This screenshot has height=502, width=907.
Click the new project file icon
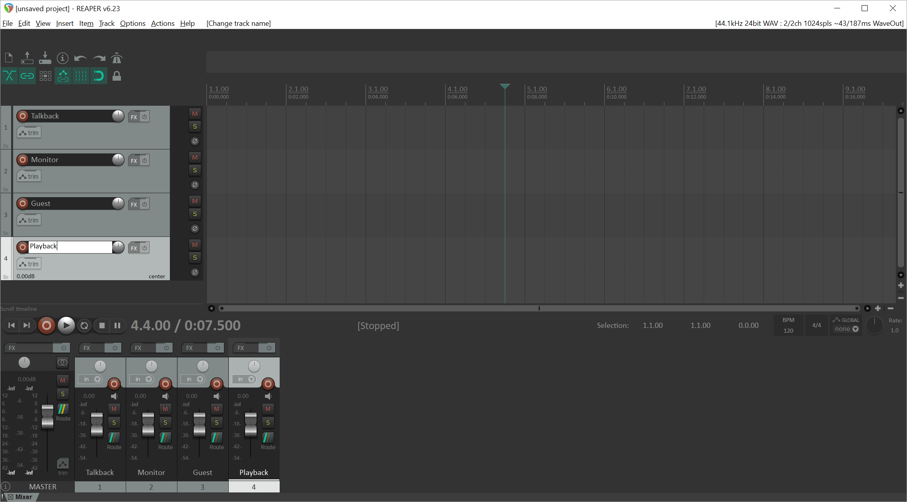(x=9, y=58)
